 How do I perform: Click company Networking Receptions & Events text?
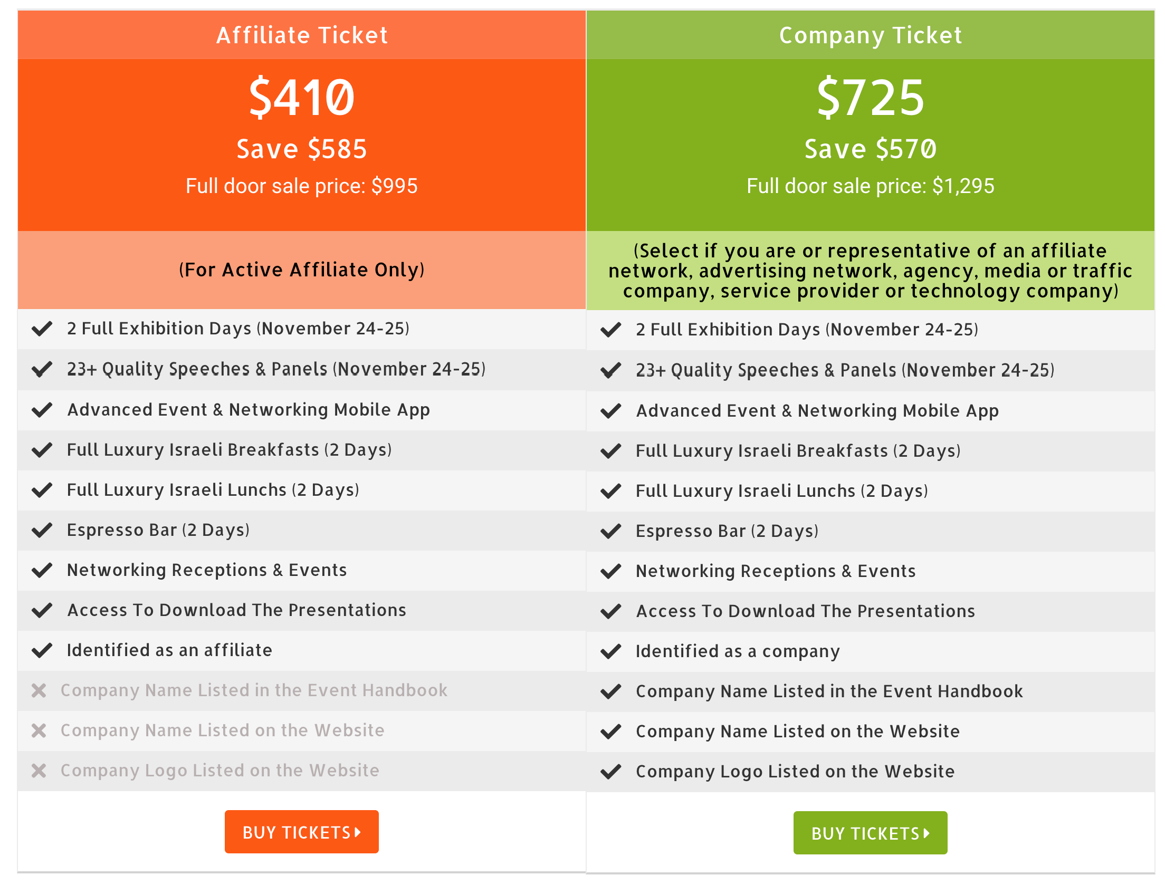(x=776, y=571)
